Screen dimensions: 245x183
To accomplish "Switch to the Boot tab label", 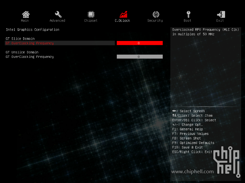I will [187, 20].
